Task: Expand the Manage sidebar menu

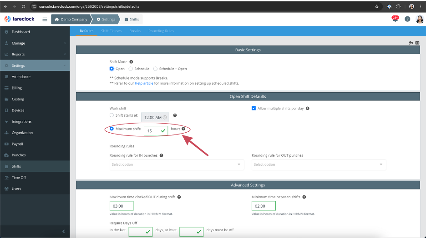Action: pyautogui.click(x=35, y=43)
